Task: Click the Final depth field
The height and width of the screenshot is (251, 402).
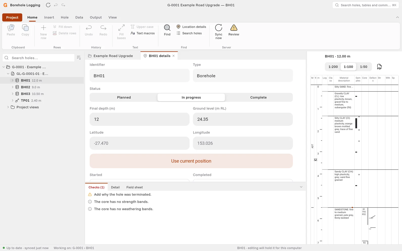Action: pos(139,119)
